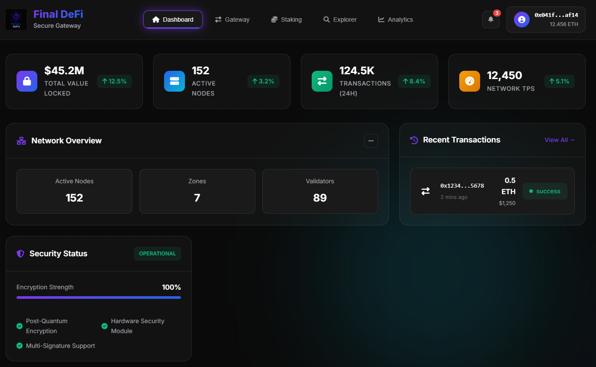Click the Final DeFi brand title
596x367 pixels.
[x=58, y=14]
